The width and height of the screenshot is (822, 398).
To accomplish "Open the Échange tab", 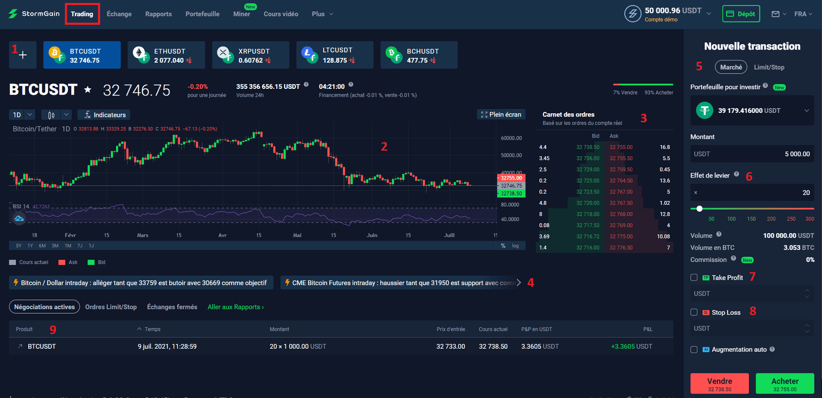I will (119, 14).
